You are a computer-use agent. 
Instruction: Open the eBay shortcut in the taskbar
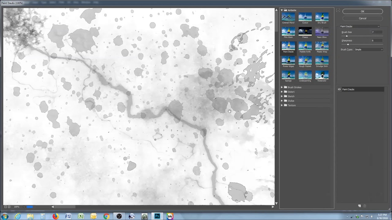170,216
